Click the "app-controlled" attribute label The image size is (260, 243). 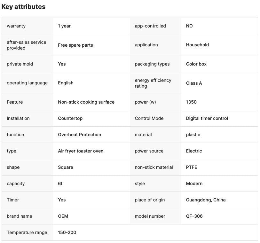(x=150, y=26)
